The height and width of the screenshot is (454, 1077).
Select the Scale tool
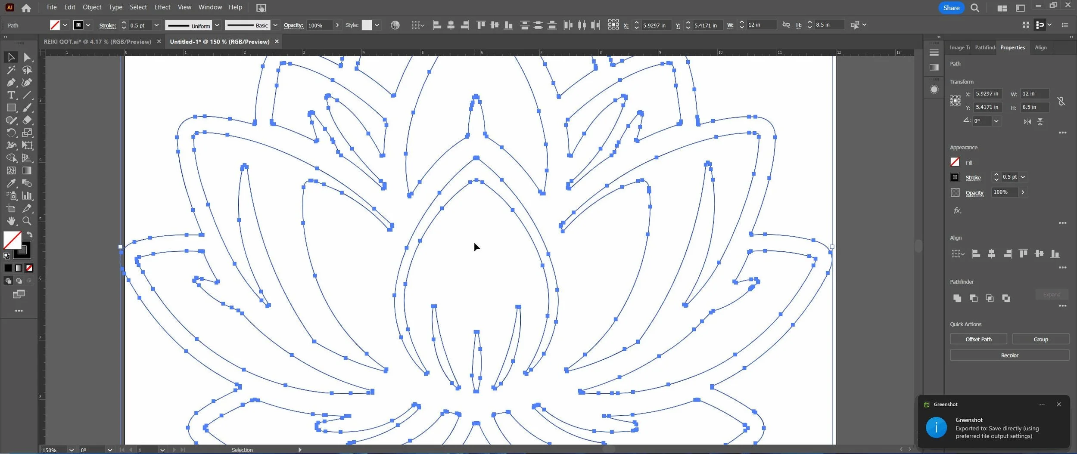[x=27, y=133]
